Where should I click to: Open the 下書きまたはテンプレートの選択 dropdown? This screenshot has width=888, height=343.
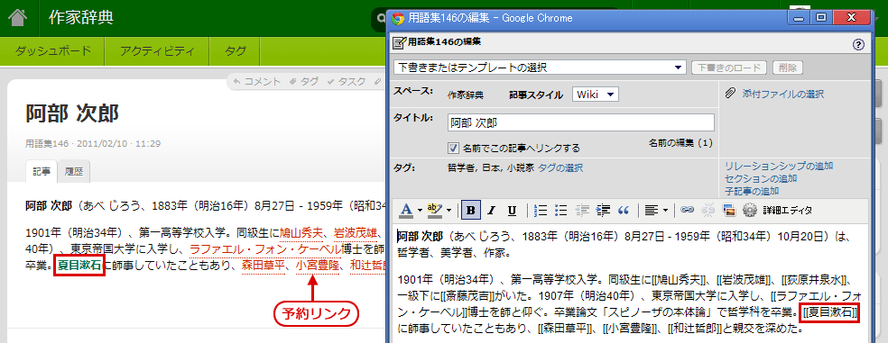(x=541, y=68)
